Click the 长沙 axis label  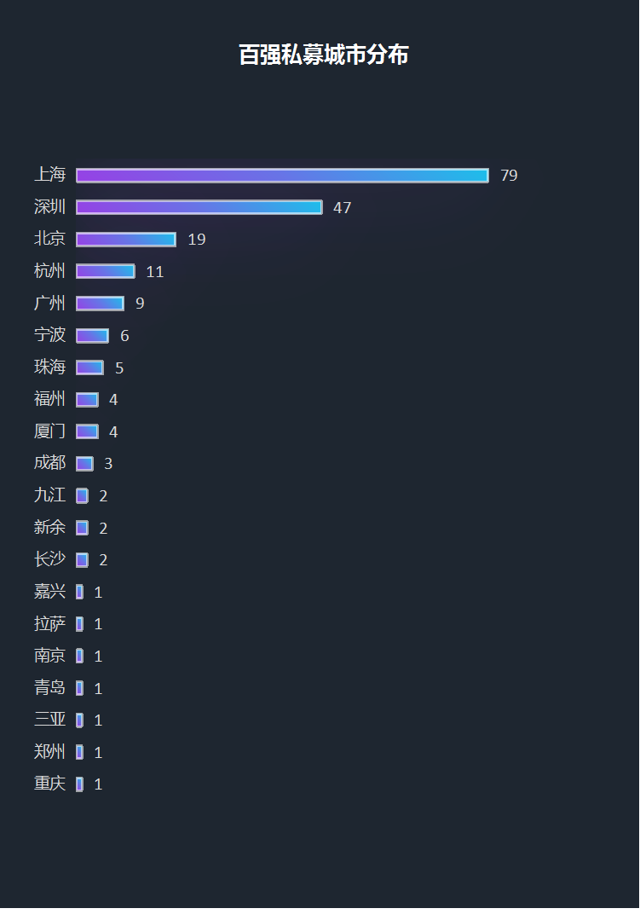(50, 559)
